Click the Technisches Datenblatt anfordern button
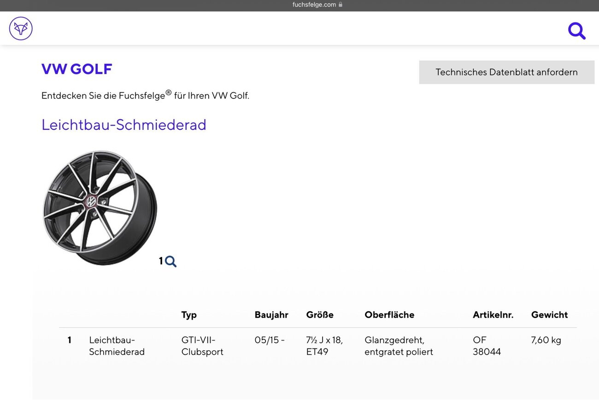This screenshot has height=411, width=599. pos(507,72)
